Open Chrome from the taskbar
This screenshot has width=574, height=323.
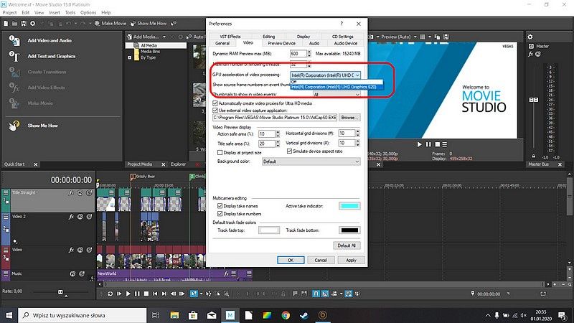tap(286, 315)
